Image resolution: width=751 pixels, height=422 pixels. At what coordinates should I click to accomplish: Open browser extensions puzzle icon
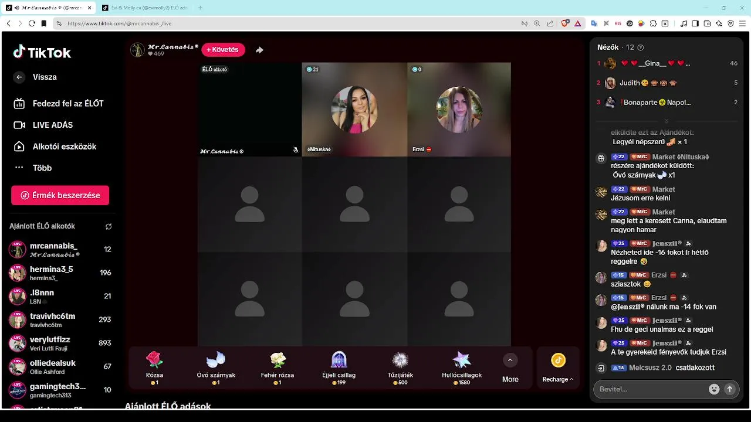point(653,23)
